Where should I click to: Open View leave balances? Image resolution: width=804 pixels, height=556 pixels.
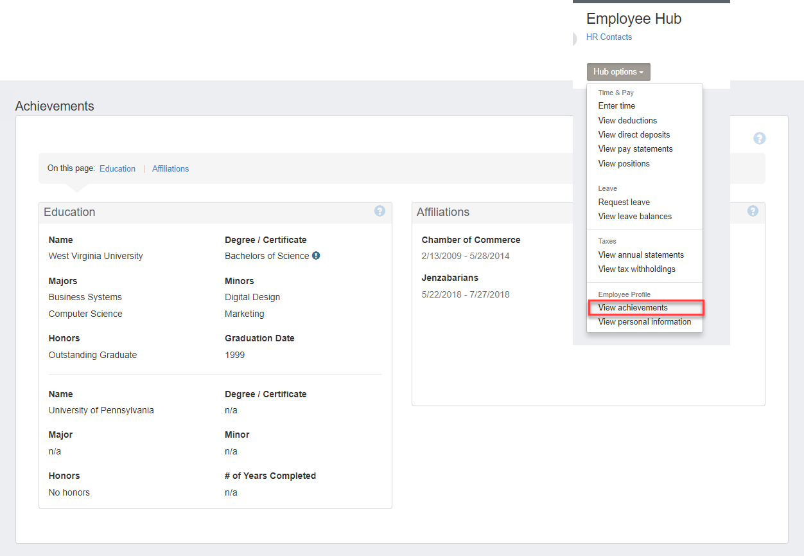click(x=634, y=216)
